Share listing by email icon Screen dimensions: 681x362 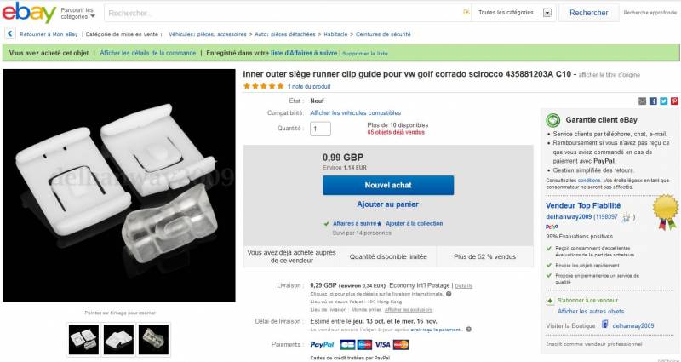(x=643, y=101)
